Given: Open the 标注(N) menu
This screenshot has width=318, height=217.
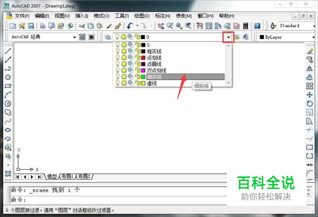Looking at the screenshot, I should point(163,16).
